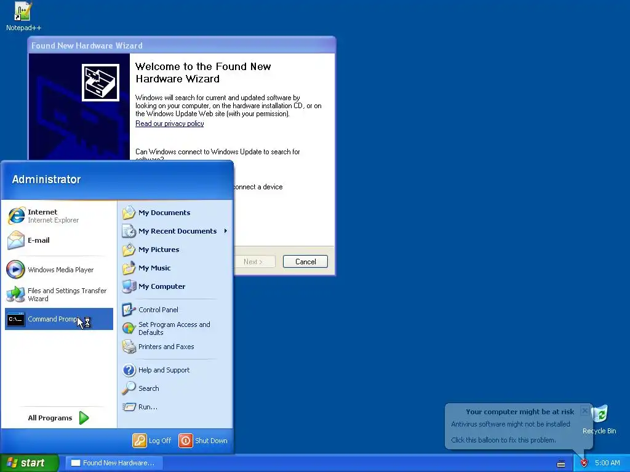
Task: Click 'Click this balloon to fix this problem' text
Action: click(503, 440)
